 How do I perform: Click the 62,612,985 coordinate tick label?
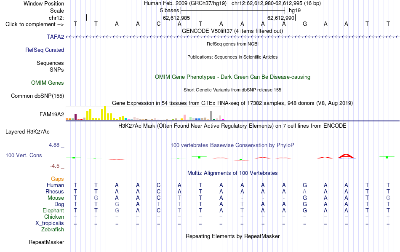coord(176,18)
